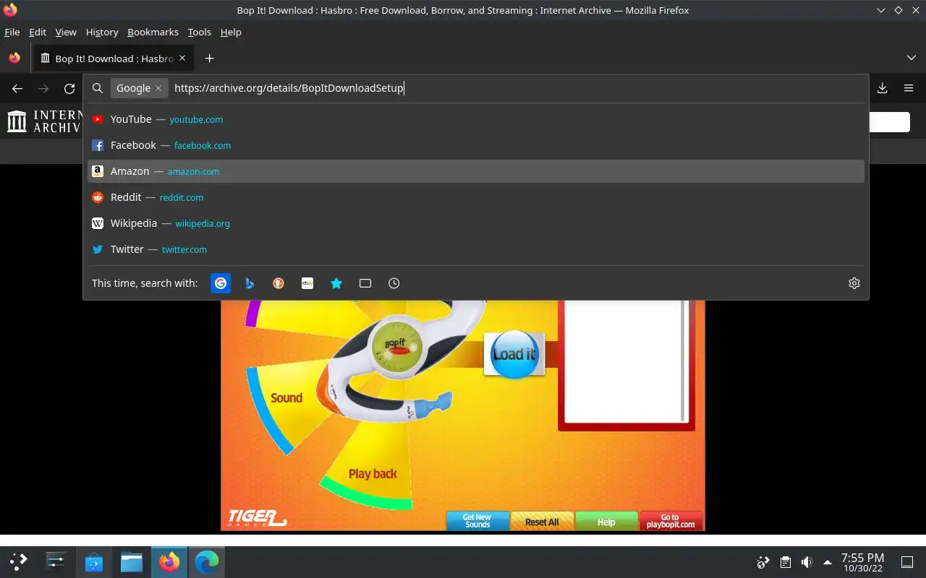Select Wikipedia suggestion wikipedia.org

pos(476,223)
